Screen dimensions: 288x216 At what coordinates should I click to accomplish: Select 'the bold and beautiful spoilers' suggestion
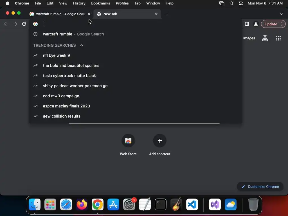[x=136, y=66]
